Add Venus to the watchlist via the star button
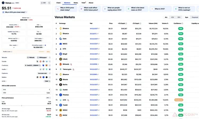Screen dimensions: 199x119 (43, 3)
